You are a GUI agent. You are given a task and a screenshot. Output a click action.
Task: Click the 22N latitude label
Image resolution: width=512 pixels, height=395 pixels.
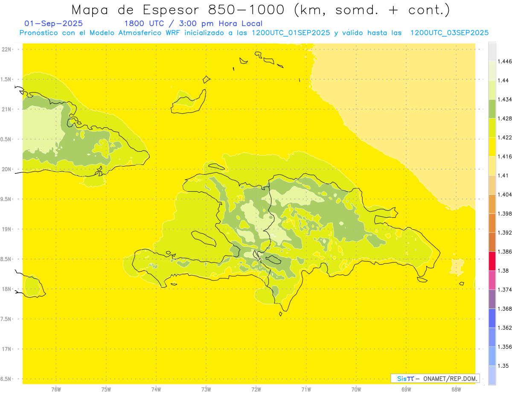(7, 49)
